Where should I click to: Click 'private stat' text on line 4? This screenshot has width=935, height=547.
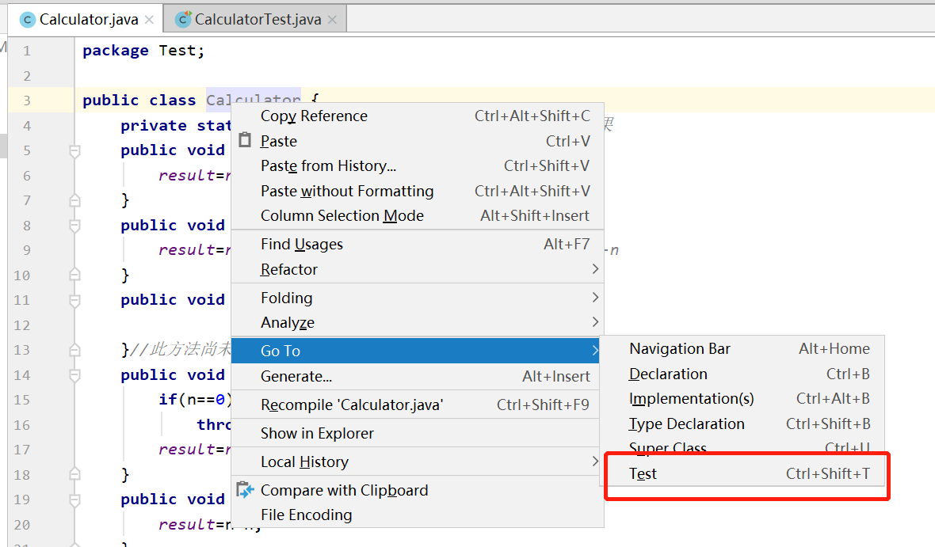[175, 126]
